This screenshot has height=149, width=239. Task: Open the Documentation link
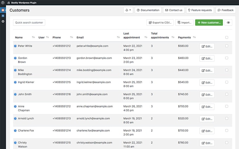[x=148, y=10]
